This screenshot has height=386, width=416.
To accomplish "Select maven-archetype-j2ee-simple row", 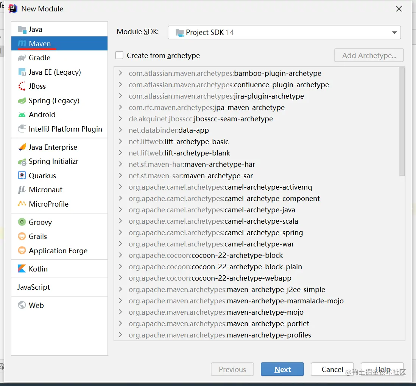I will 257,290.
